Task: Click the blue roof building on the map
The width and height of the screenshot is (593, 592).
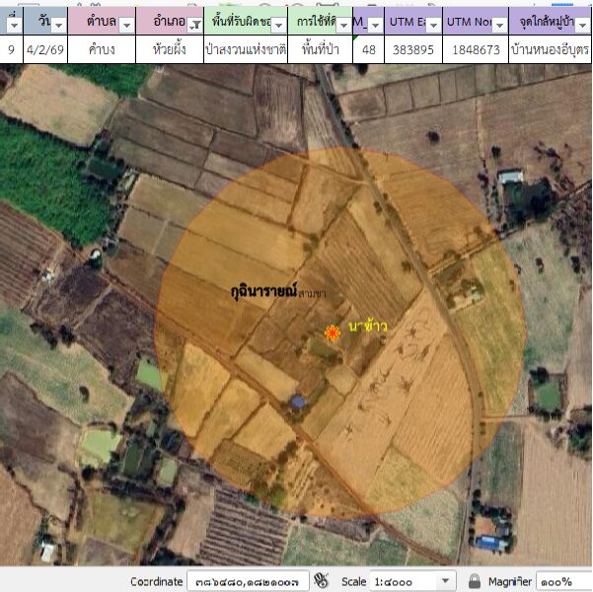Action: (298, 402)
